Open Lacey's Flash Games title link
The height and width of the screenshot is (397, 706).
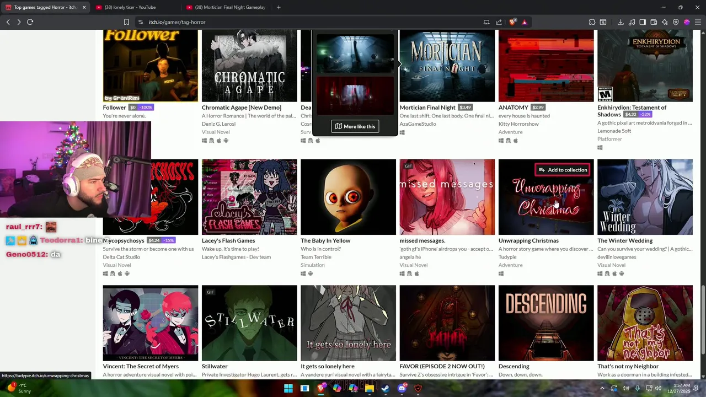coord(228,240)
